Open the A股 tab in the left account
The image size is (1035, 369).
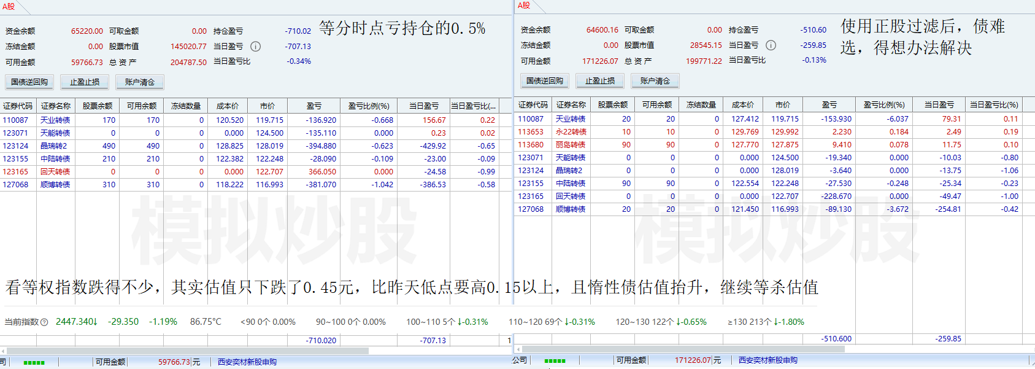click(x=9, y=7)
